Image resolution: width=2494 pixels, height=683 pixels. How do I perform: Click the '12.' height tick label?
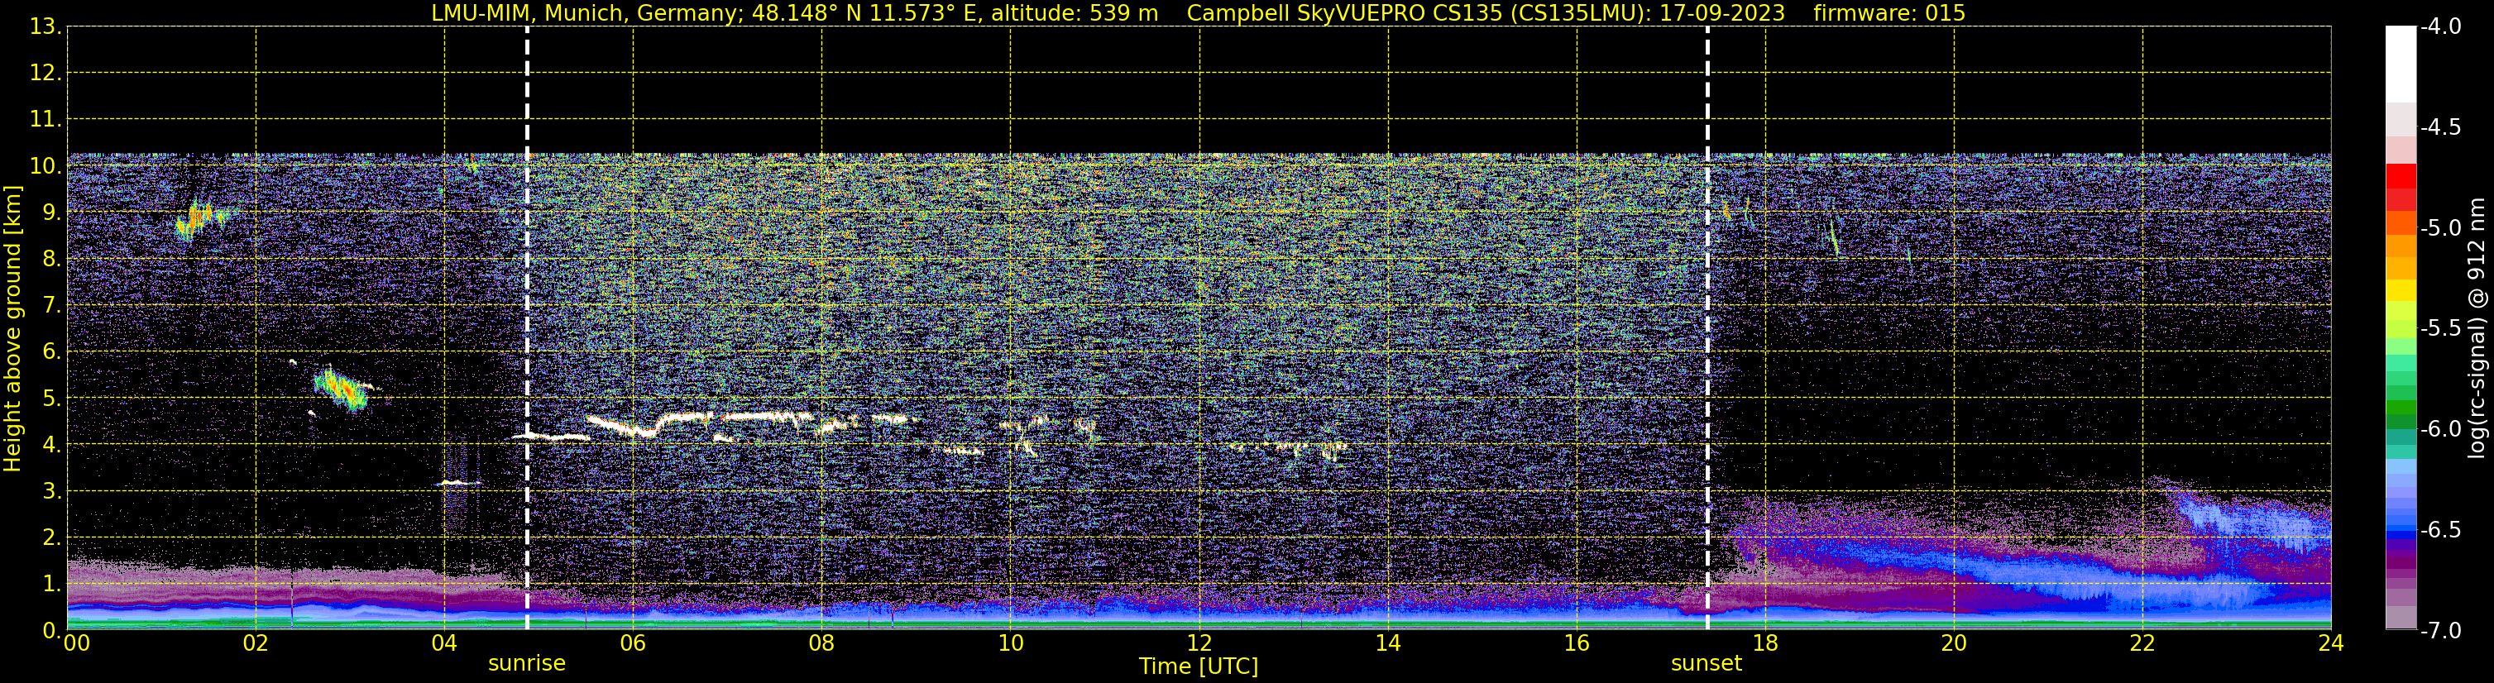pyautogui.click(x=45, y=73)
